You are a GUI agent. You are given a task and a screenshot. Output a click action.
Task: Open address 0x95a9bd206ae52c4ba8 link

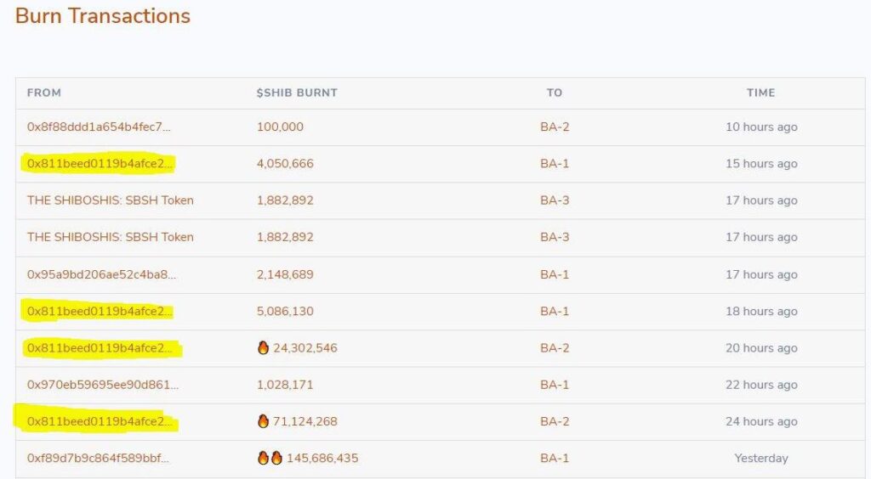pos(101,274)
